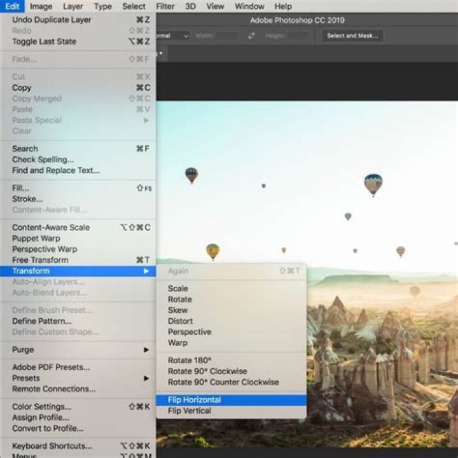Viewport: 458px width, 458px height.
Task: Open Adobe PDF Presets...
Action: click(x=78, y=367)
